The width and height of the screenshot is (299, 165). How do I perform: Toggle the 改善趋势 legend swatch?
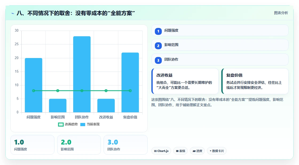[61, 125]
